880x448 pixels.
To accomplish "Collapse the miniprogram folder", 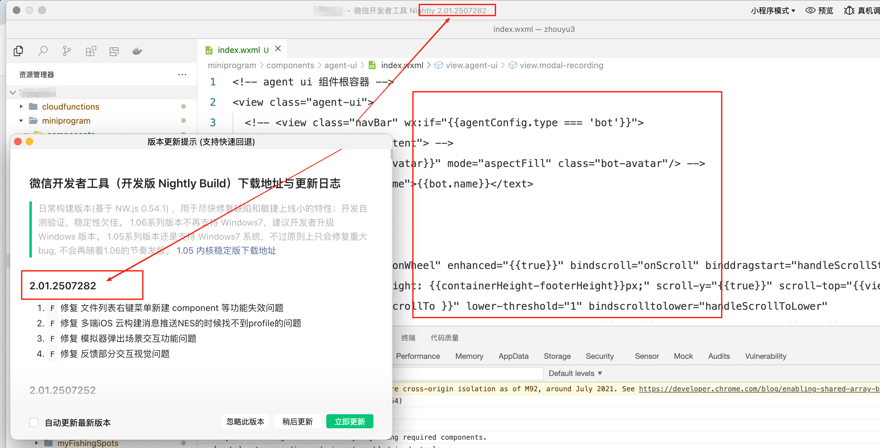I will [x=21, y=121].
